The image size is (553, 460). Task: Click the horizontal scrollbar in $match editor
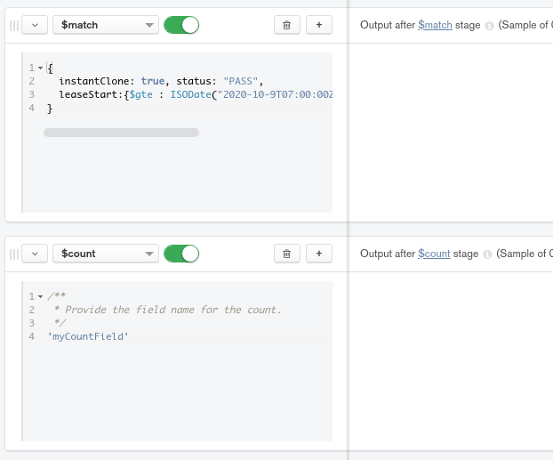click(121, 133)
